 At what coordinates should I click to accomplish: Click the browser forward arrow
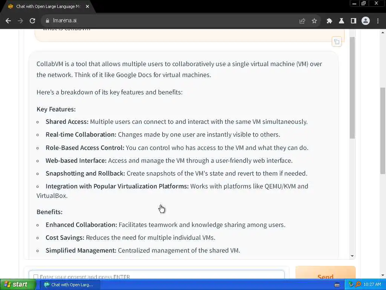tap(20, 21)
